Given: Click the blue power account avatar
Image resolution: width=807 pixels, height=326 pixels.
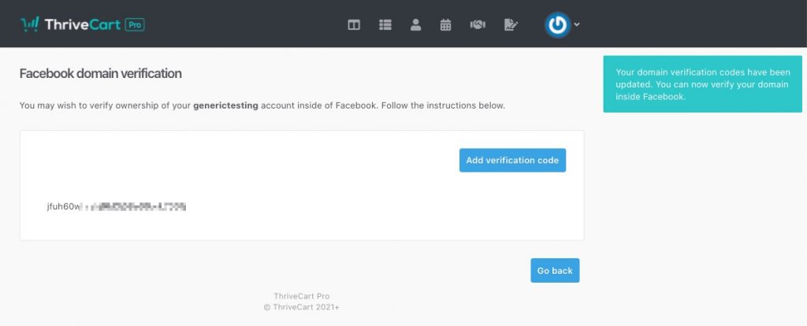Looking at the screenshot, I should pyautogui.click(x=557, y=24).
